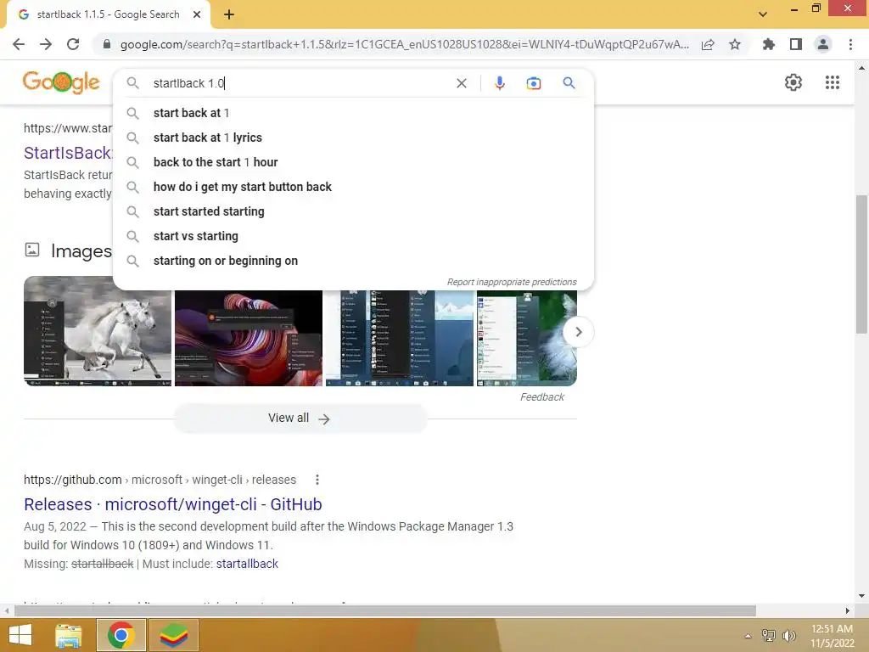Share this page using share icon

pos(708,44)
